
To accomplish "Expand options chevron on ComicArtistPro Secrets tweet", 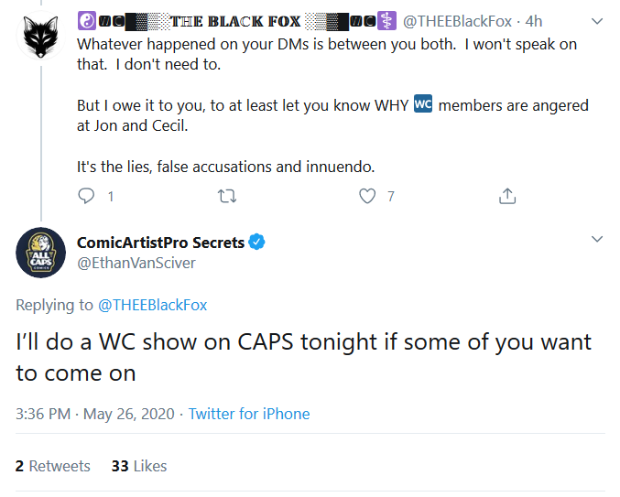I will 597,239.
